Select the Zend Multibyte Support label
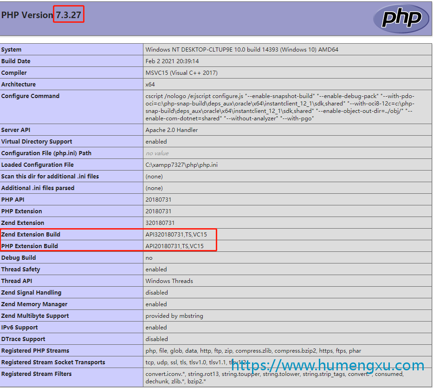 point(35,316)
